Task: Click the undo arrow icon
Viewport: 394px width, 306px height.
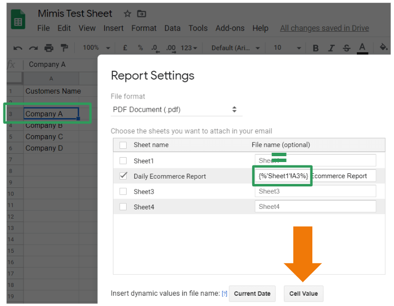Action: [18, 48]
